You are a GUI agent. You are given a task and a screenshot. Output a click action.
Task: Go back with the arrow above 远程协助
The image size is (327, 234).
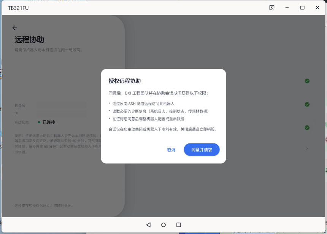coord(14,28)
